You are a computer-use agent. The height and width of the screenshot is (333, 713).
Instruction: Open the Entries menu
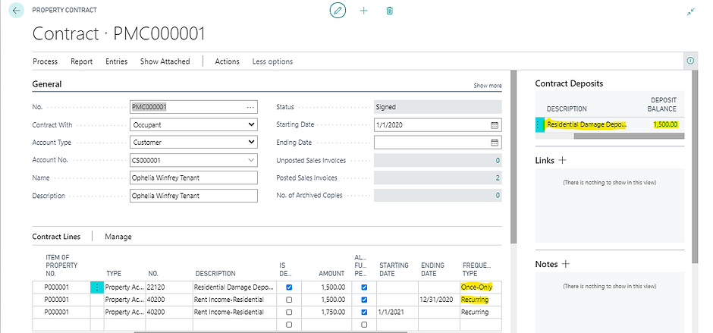(116, 61)
